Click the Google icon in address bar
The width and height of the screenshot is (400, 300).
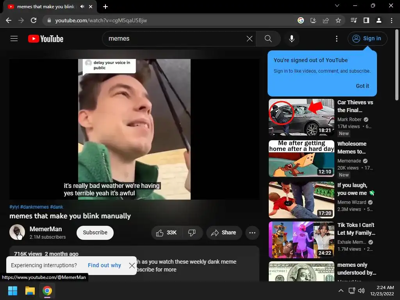pyautogui.click(x=300, y=20)
